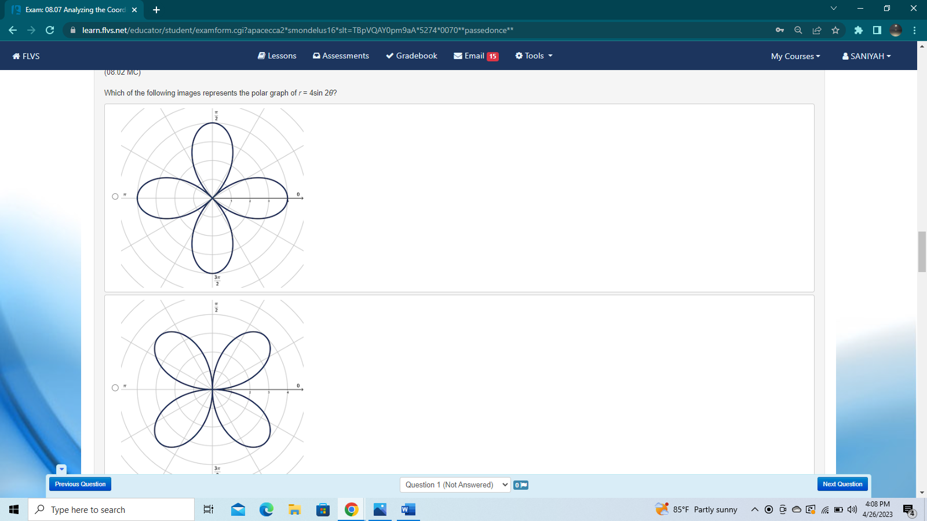The image size is (927, 521).
Task: Collapse the footer with the small arrow tab
Action: (61, 469)
